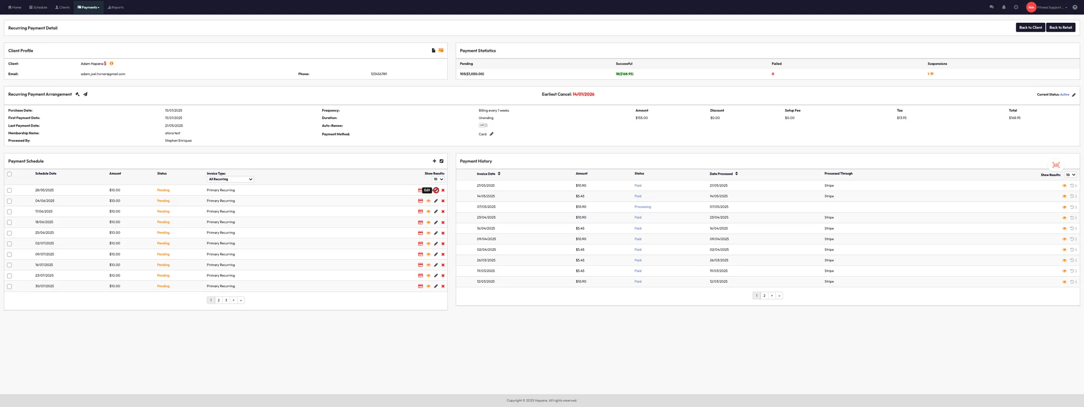Screen dimensions: 1084x407
Task: Toggle the Auto-Renew switch
Action: 483,125
